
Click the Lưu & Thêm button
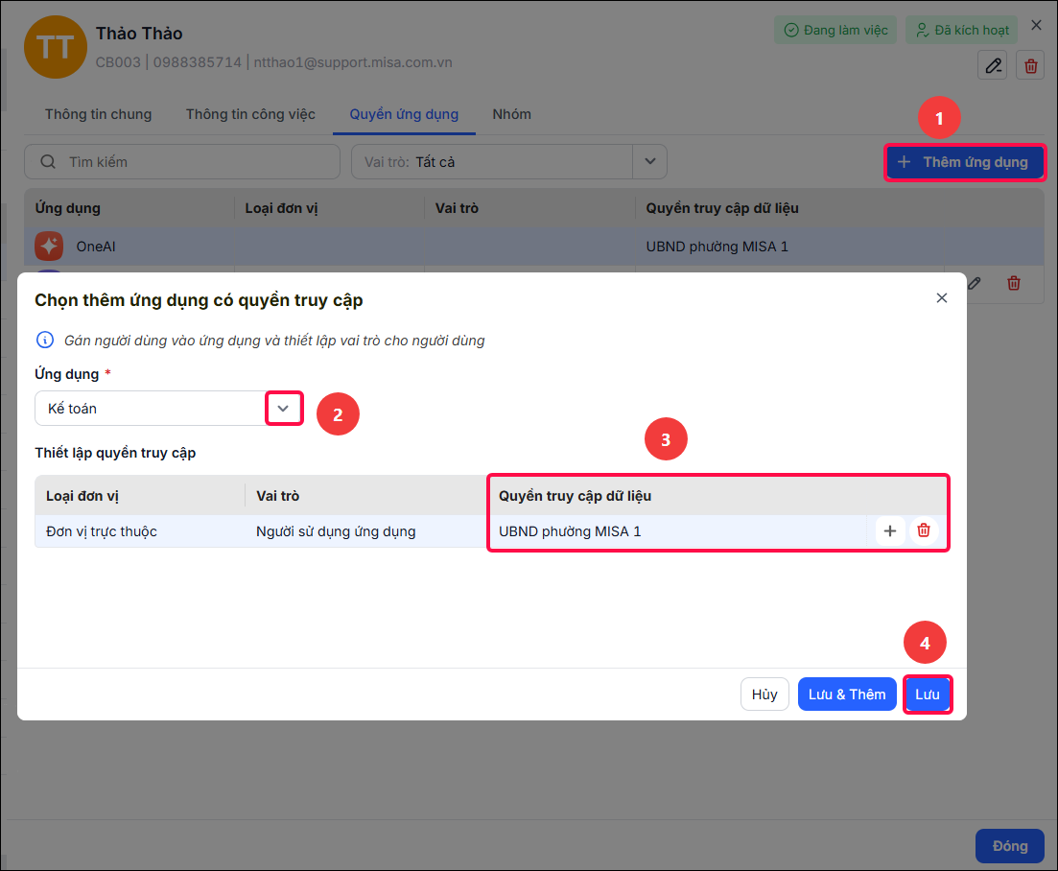[847, 694]
